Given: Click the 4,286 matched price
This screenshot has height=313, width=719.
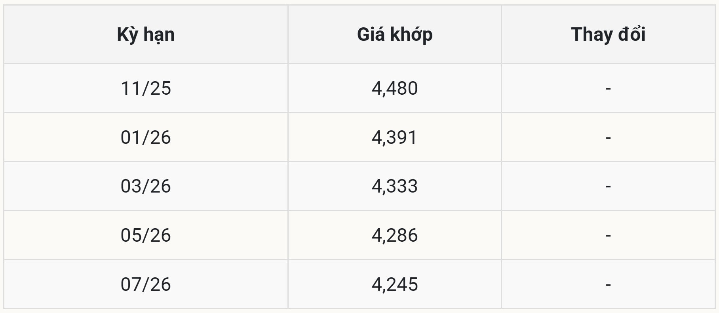Looking at the screenshot, I should coord(394,235).
